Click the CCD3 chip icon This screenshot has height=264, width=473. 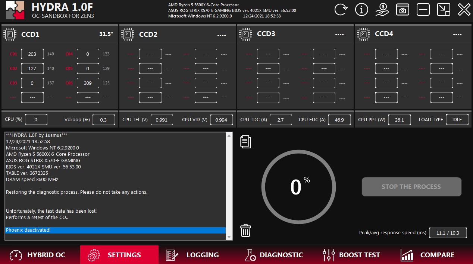click(245, 34)
